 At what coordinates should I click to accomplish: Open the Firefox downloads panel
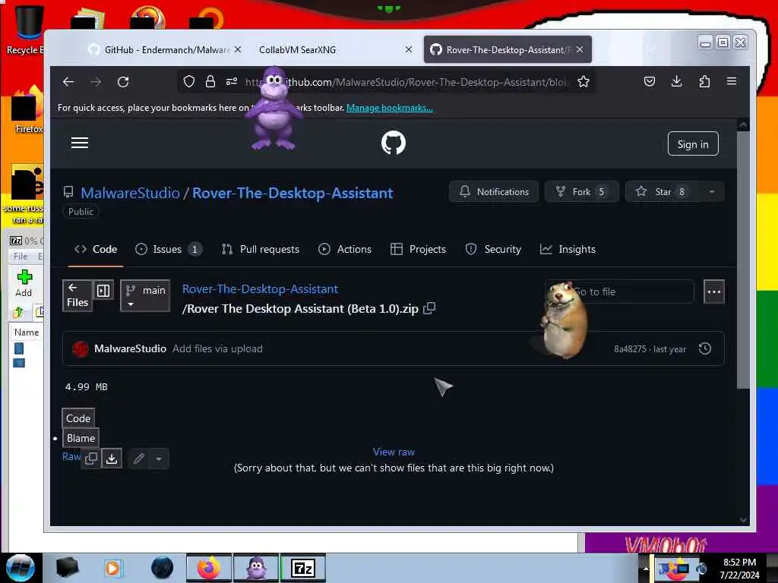(x=676, y=81)
